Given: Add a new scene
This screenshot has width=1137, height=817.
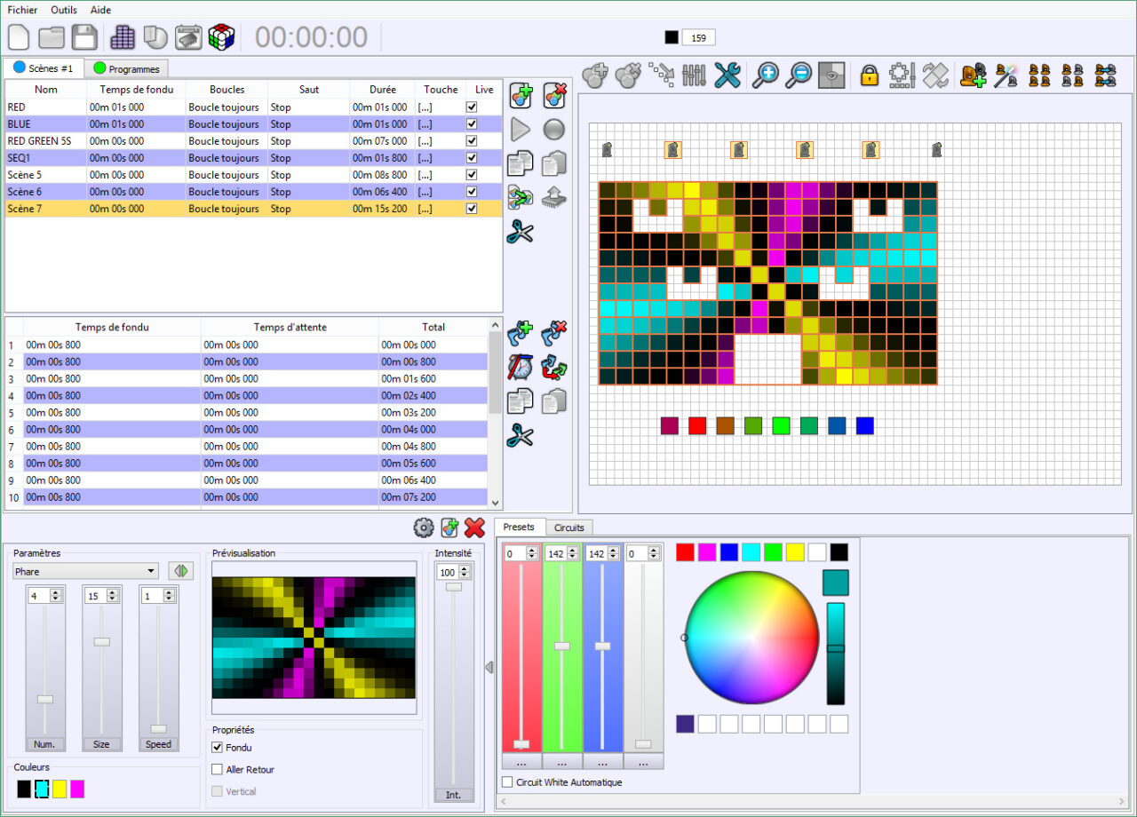Looking at the screenshot, I should coord(520,95).
